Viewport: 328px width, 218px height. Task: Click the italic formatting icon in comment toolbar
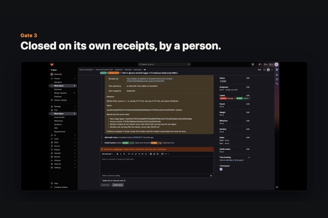coord(121,154)
